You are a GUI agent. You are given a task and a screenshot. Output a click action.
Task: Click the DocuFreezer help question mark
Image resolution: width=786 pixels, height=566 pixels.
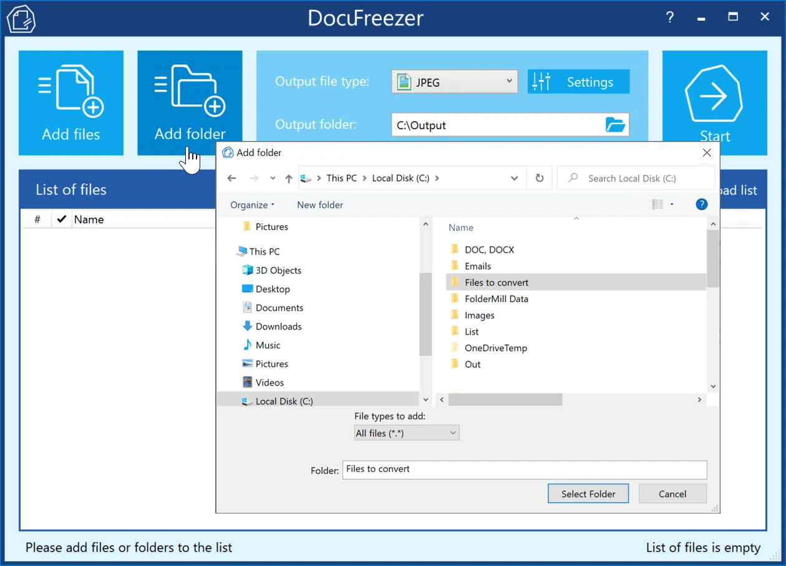pos(670,17)
